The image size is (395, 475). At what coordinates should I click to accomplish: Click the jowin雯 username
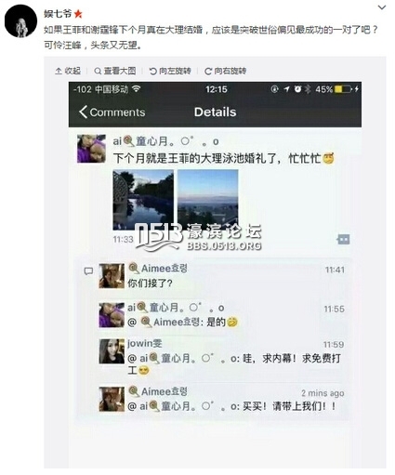tap(144, 343)
